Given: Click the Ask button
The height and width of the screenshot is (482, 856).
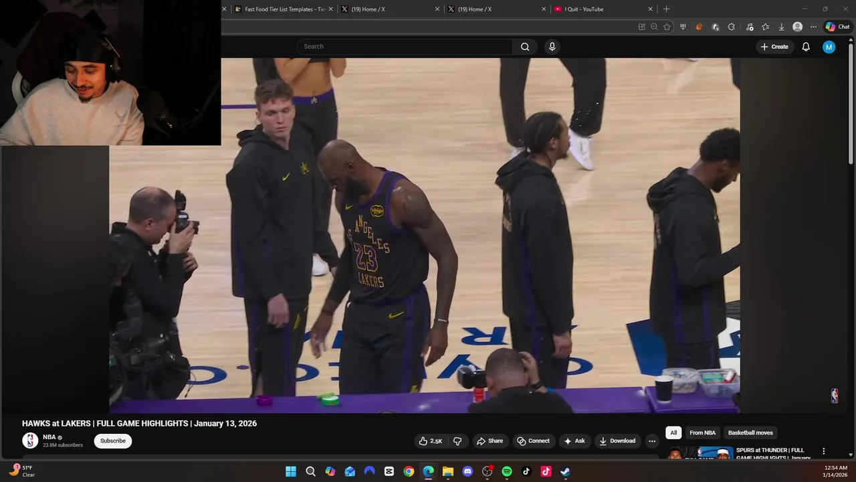Looking at the screenshot, I should pos(574,441).
